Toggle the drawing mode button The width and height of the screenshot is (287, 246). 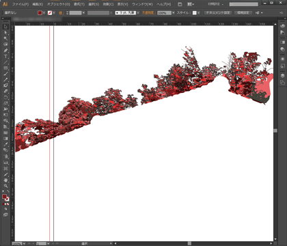[5, 209]
